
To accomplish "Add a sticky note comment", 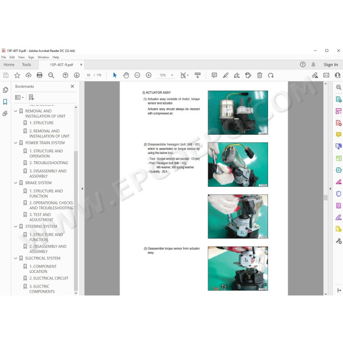I will [x=215, y=75].
